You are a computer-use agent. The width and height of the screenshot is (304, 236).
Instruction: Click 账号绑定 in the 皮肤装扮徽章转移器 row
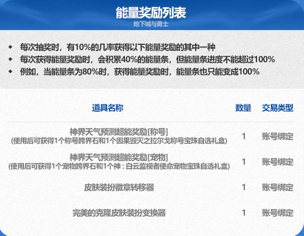tap(277, 188)
